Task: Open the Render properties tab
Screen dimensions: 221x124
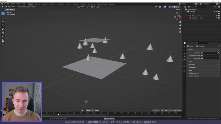Action: point(184,50)
